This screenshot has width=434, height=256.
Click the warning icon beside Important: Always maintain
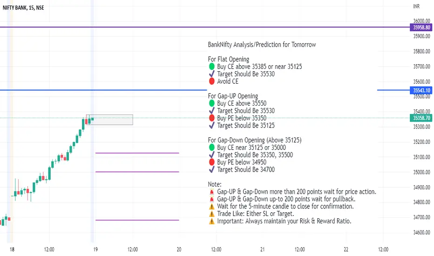212,221
